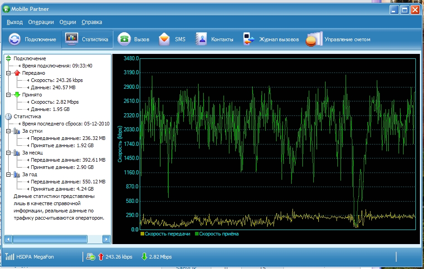
Task: Click HSDPA MegaFon text in status bar
Action: click(35, 257)
